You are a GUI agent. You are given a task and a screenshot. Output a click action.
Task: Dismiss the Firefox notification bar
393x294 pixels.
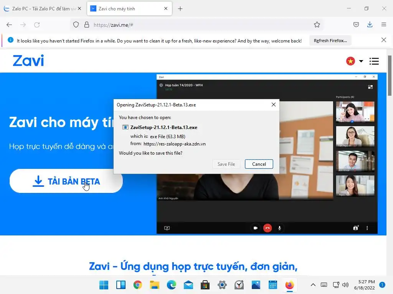pos(383,40)
